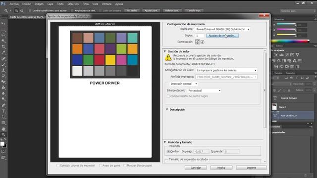Viewport: 317px width, 178px height.
Task: Filter layers by type layers icon
Action: coord(297,78)
